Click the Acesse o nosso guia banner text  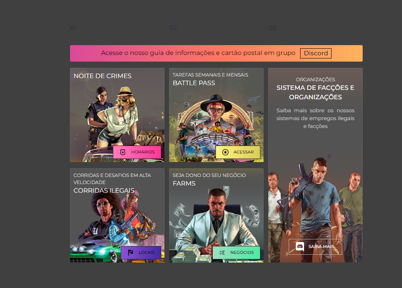click(198, 53)
